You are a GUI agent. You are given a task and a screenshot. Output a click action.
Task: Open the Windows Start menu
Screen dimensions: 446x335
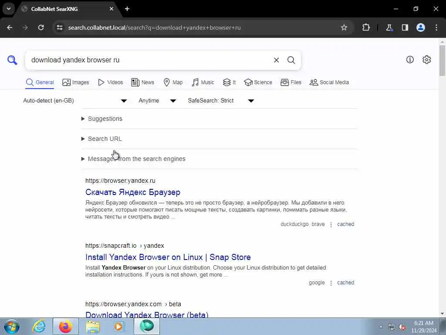click(x=12, y=326)
